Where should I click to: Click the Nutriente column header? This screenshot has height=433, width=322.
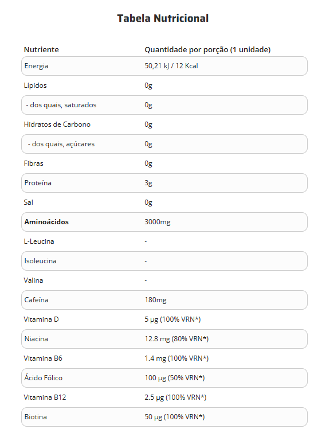(x=41, y=50)
